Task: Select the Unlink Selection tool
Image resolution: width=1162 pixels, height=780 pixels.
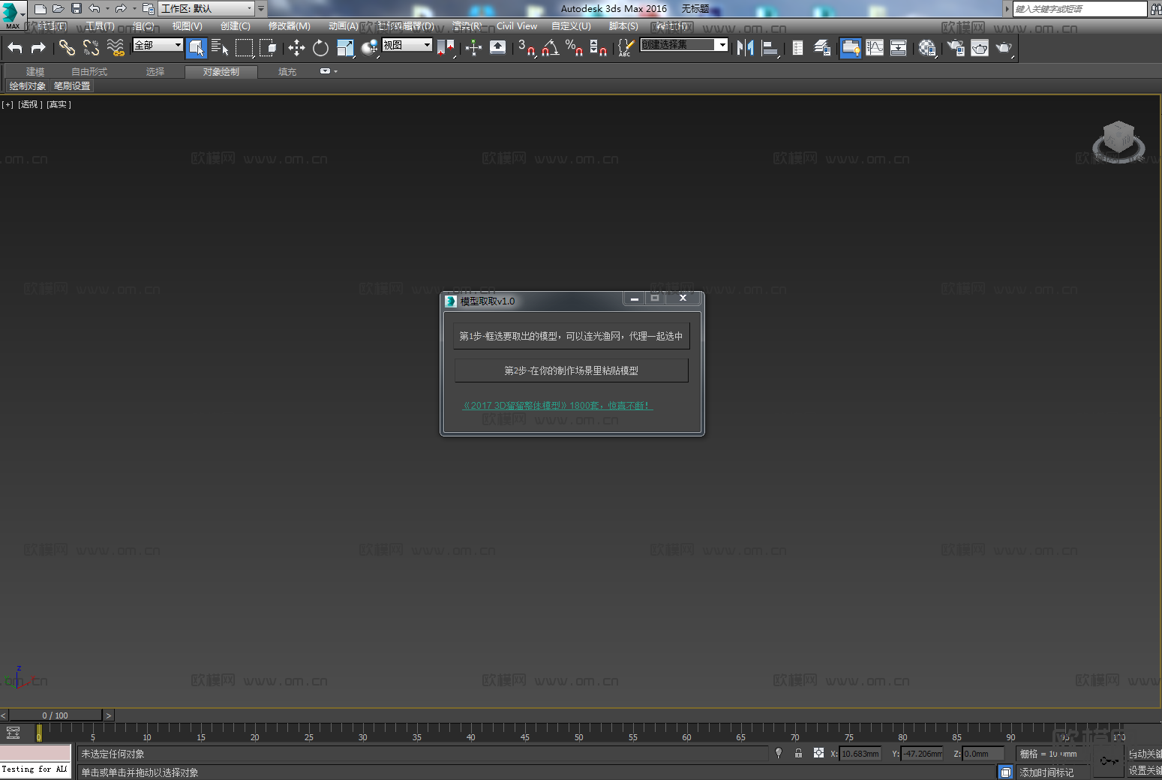Action: (x=91, y=48)
